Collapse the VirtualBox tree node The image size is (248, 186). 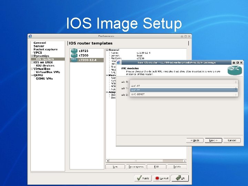pyautogui.click(x=32, y=69)
